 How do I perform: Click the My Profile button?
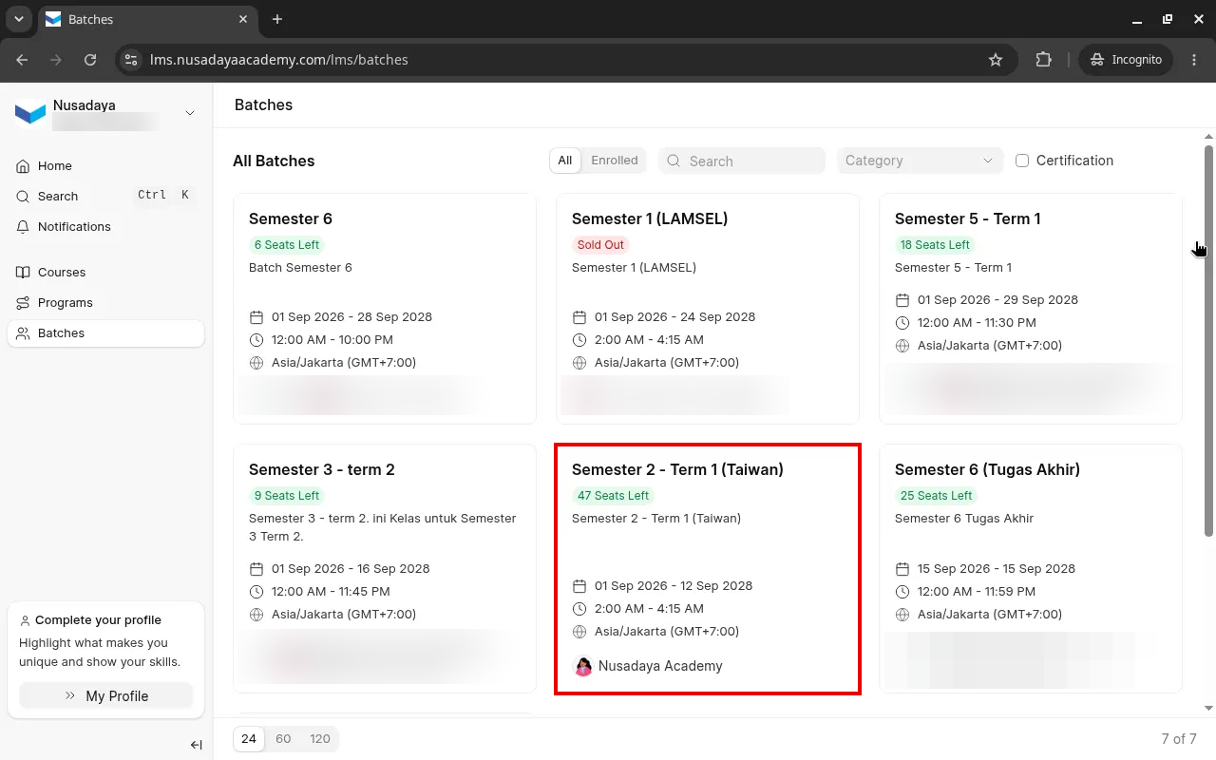(x=106, y=696)
